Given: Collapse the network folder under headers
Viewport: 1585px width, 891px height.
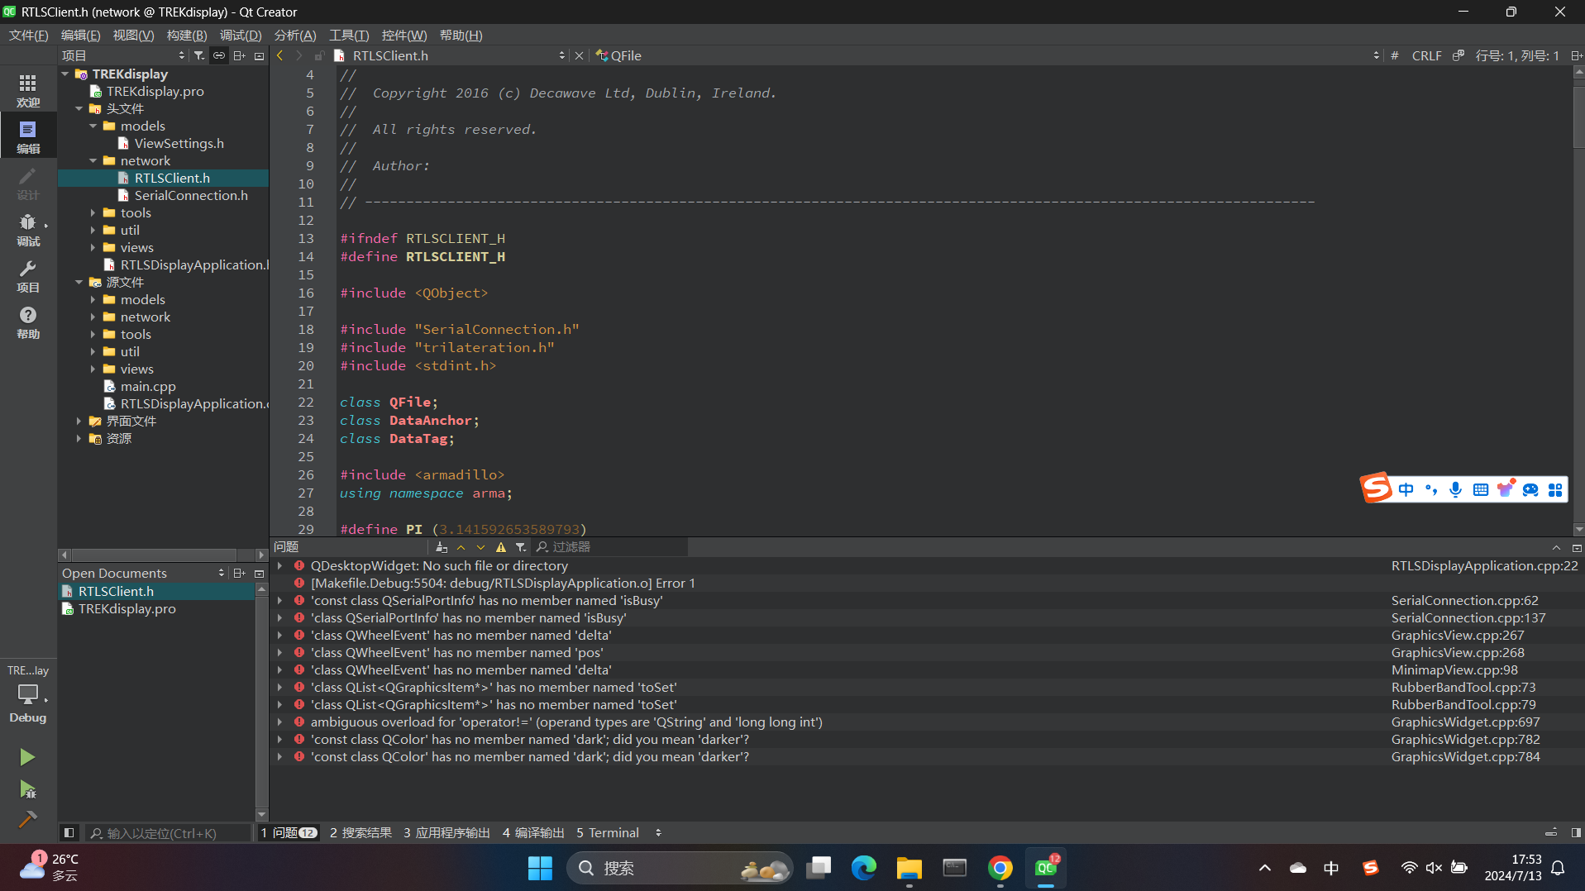Looking at the screenshot, I should click(x=93, y=160).
